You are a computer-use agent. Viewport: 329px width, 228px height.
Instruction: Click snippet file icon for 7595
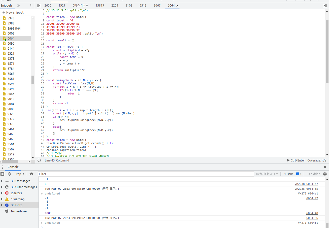(x=4, y=84)
